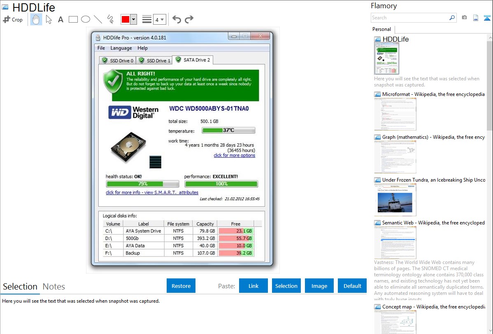This screenshot has height=334, width=493.
Task: Select the Crop tool
Action: click(x=13, y=19)
